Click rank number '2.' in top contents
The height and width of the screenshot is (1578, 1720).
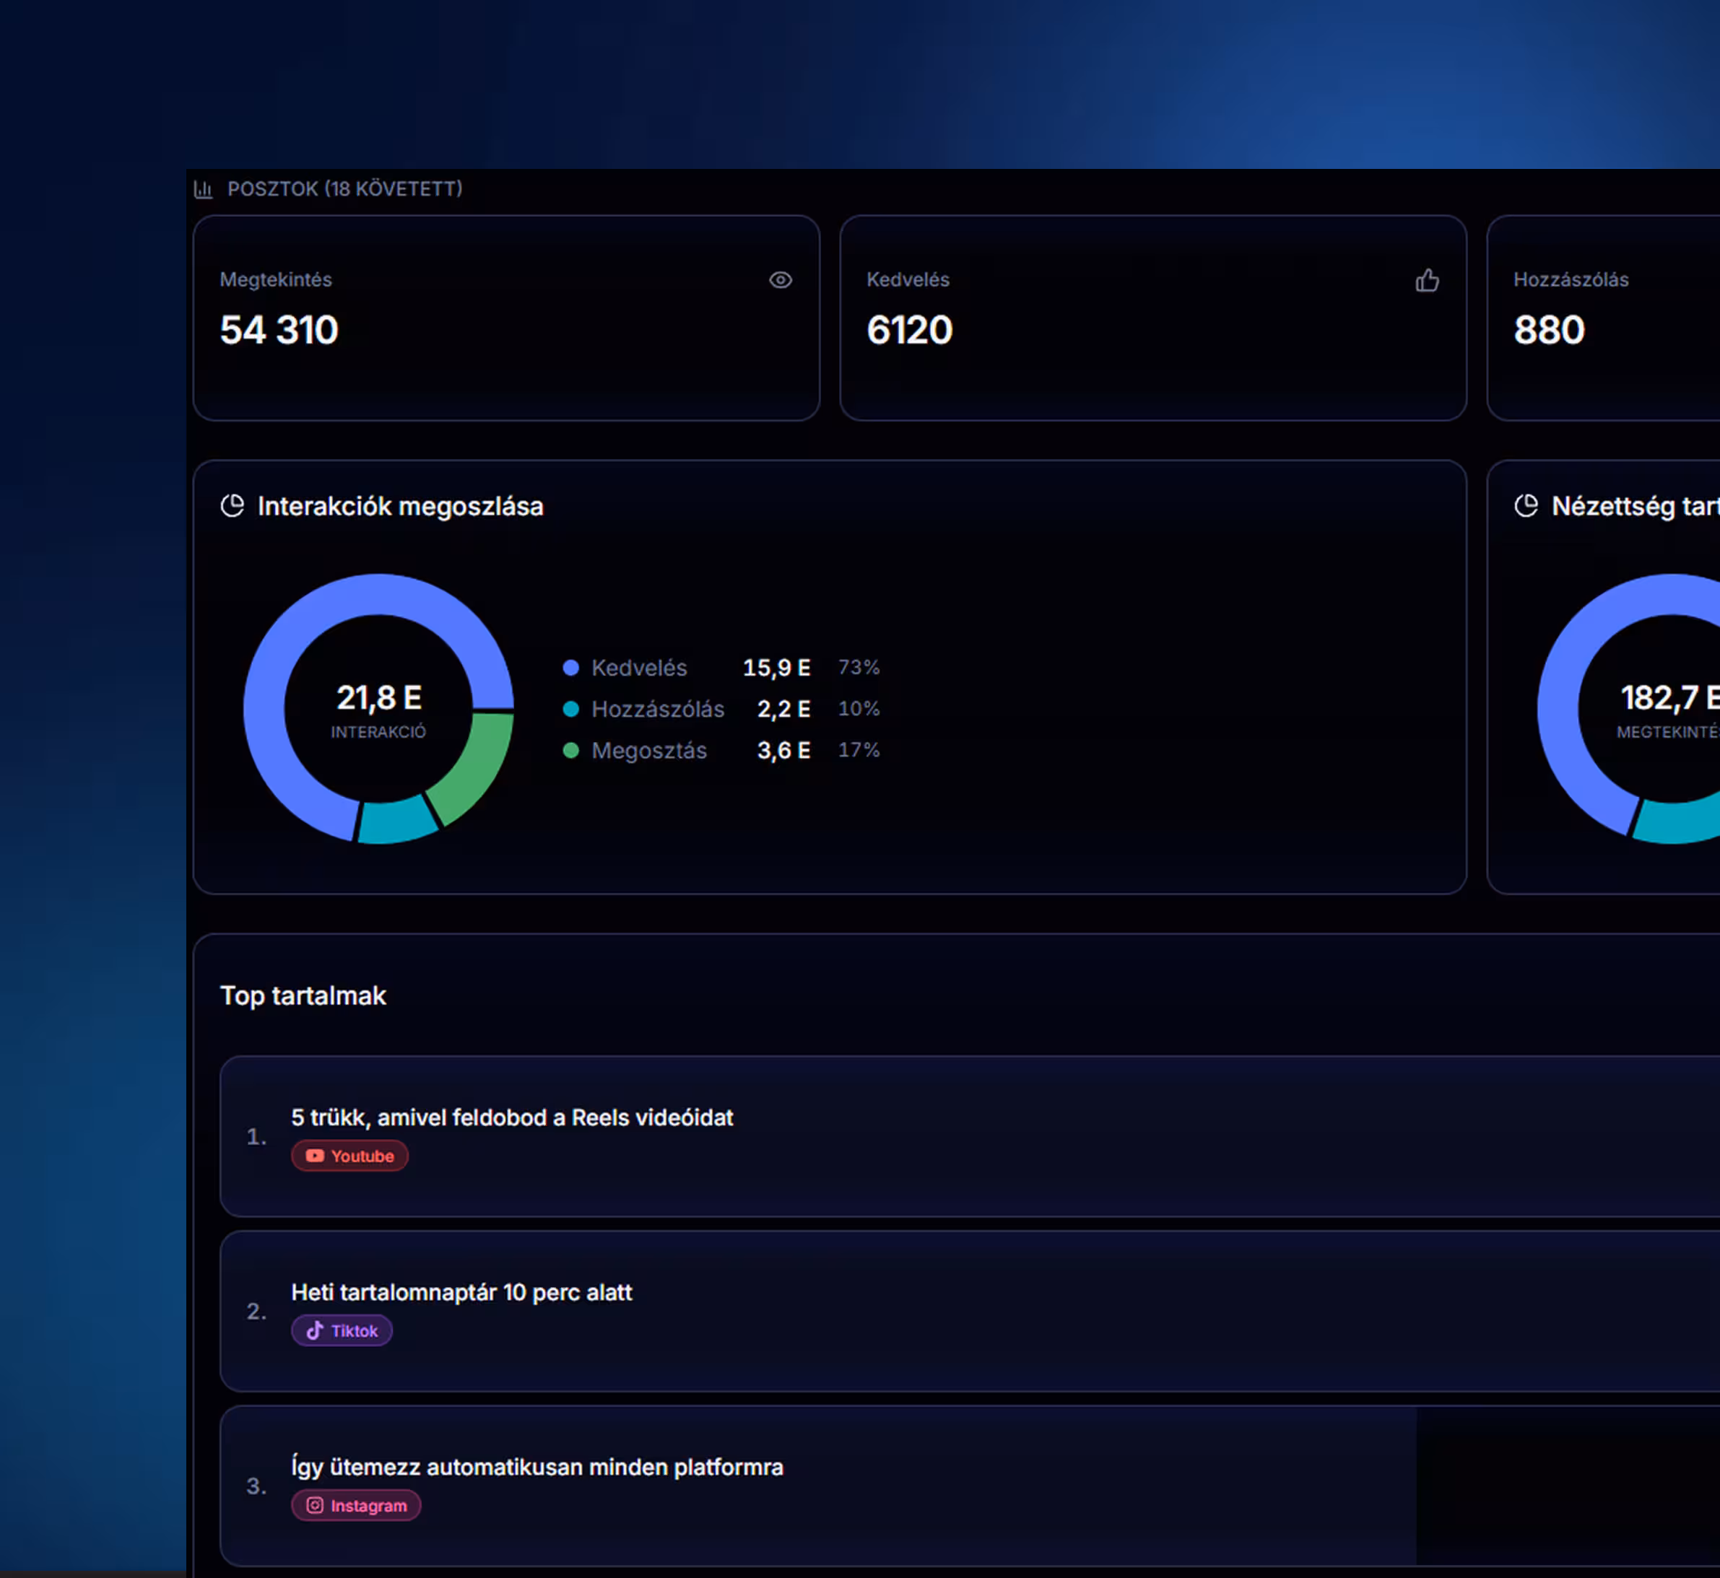[x=256, y=1312]
